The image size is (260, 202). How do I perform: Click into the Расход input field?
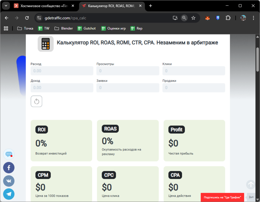(62, 70)
